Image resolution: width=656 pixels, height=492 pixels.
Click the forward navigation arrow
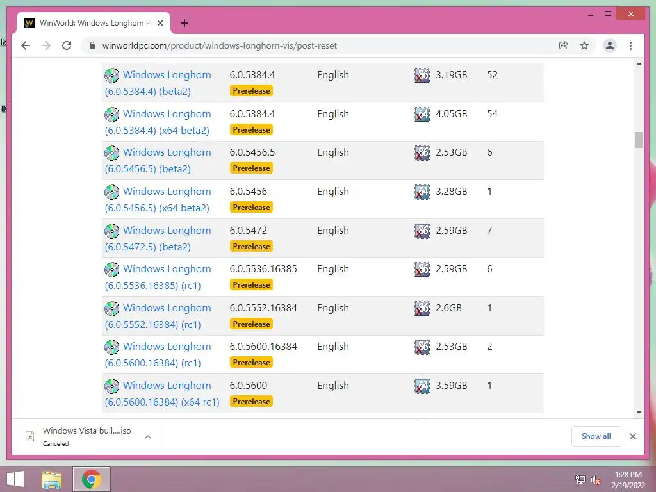(46, 45)
